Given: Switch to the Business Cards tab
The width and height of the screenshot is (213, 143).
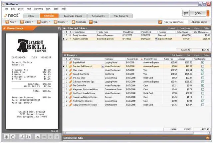Looking at the screenshot, I should [73, 16].
